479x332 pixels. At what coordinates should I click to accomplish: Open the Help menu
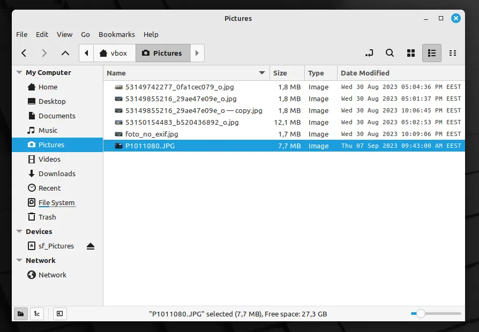[151, 34]
